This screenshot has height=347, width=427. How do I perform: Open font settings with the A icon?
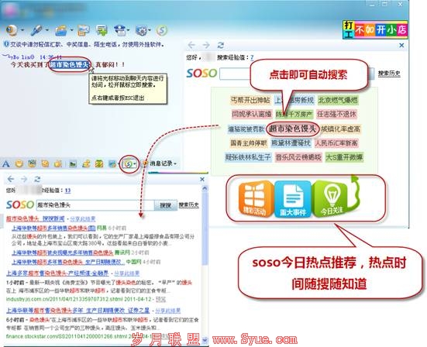(x=5, y=164)
